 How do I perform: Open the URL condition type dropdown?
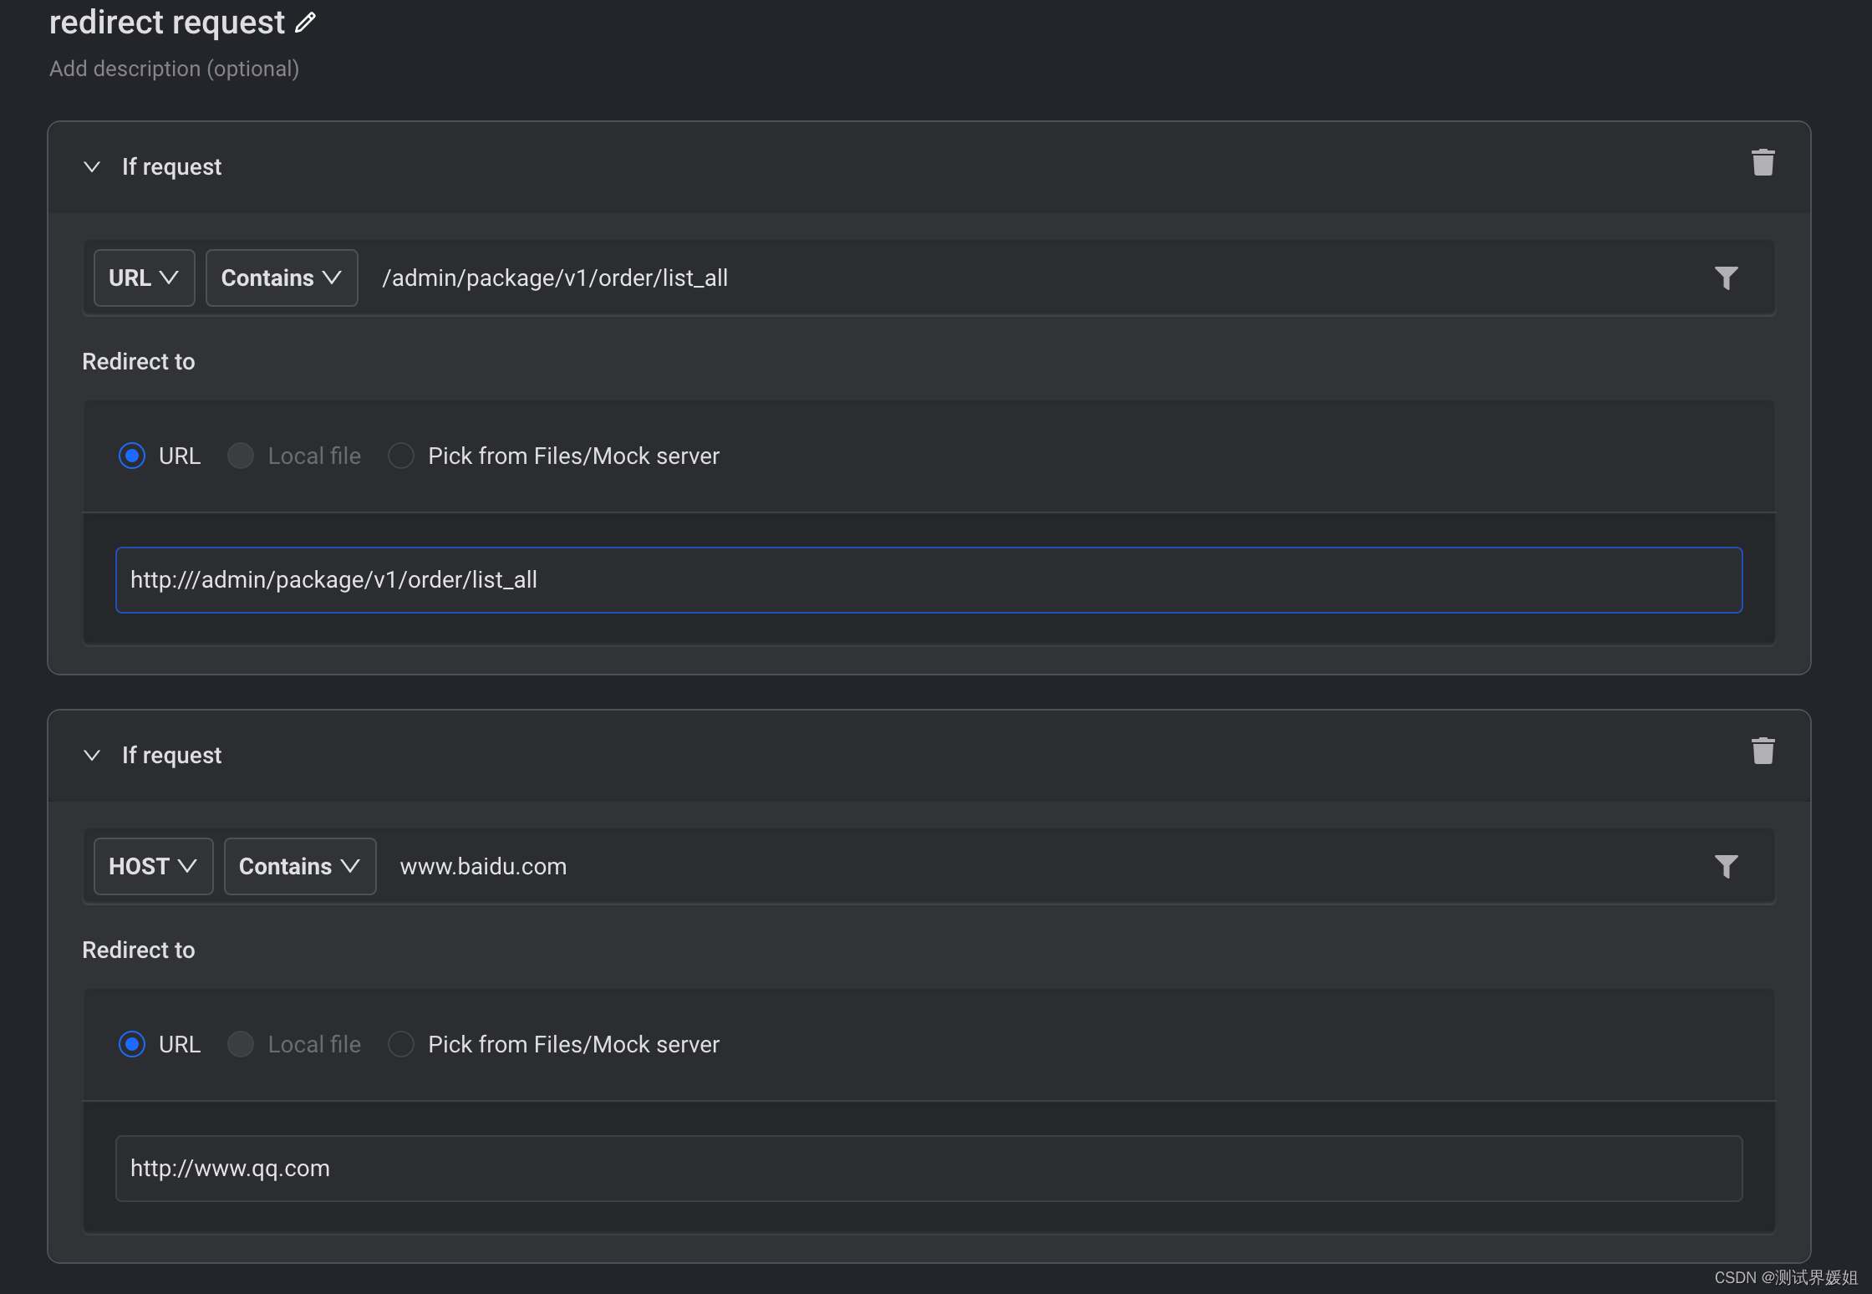[144, 278]
